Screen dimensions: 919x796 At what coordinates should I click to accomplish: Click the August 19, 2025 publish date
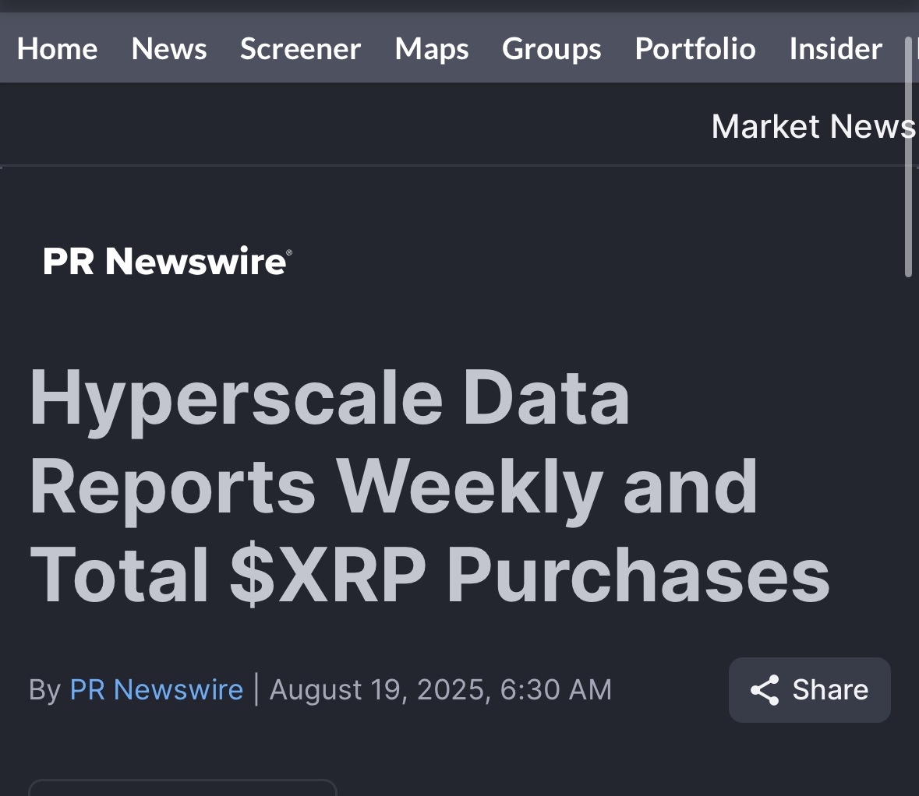click(x=440, y=689)
